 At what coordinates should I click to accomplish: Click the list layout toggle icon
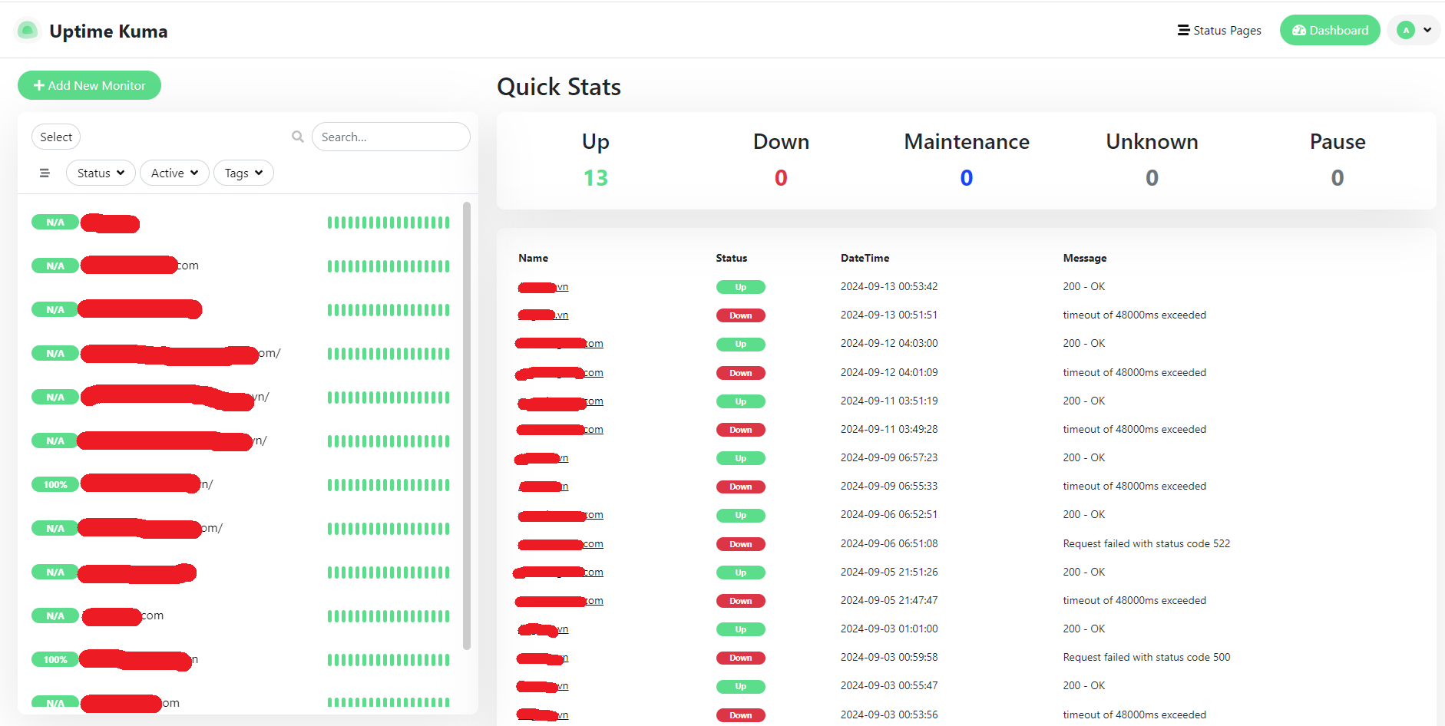(45, 173)
